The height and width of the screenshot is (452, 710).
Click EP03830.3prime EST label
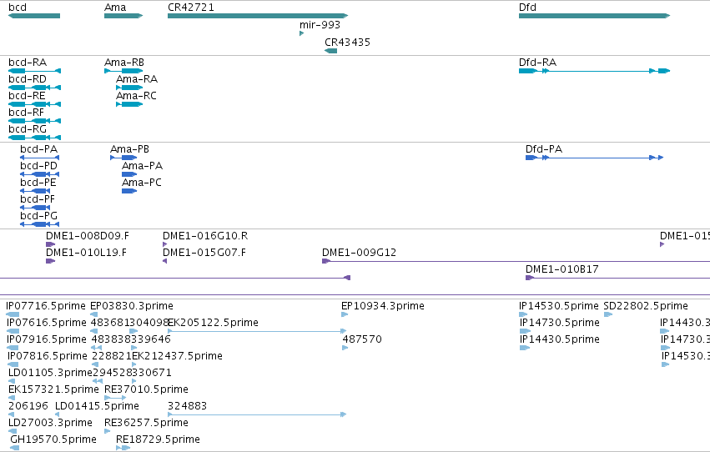click(x=132, y=306)
